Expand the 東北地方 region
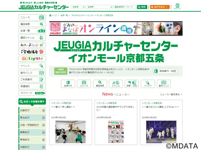 [x=32, y=118]
